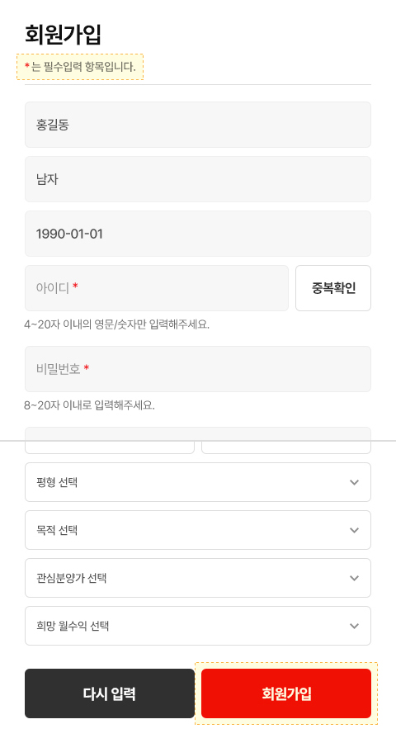Click the gender field showing 남자
Image resolution: width=396 pixels, height=743 pixels.
pyautogui.click(x=198, y=179)
